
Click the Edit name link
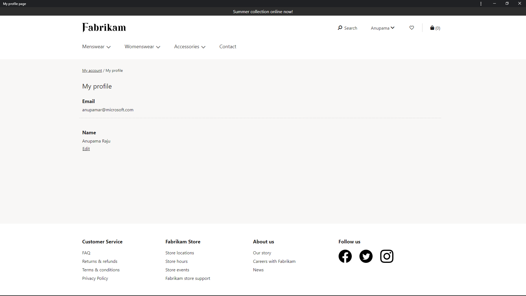(86, 149)
